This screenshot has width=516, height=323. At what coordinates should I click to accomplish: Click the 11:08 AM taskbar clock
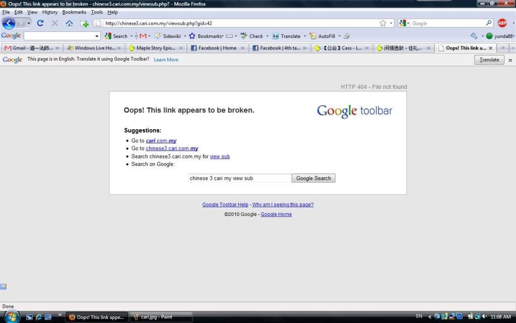tap(500, 317)
